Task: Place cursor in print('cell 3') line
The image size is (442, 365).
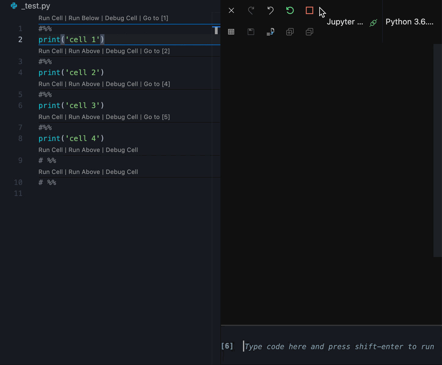Action: click(71, 105)
